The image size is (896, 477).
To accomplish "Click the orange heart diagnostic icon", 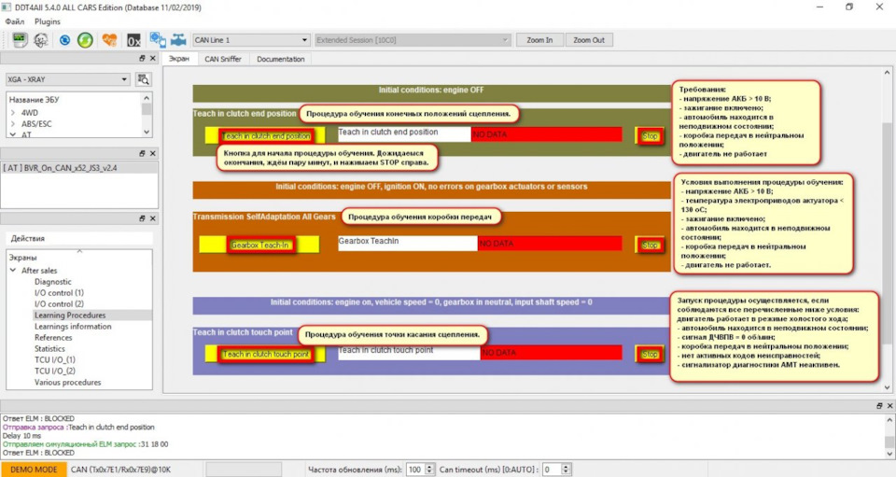I will point(109,40).
